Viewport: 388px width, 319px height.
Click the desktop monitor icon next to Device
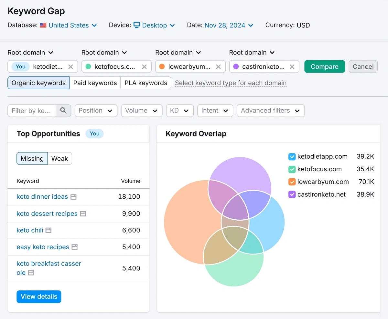137,25
